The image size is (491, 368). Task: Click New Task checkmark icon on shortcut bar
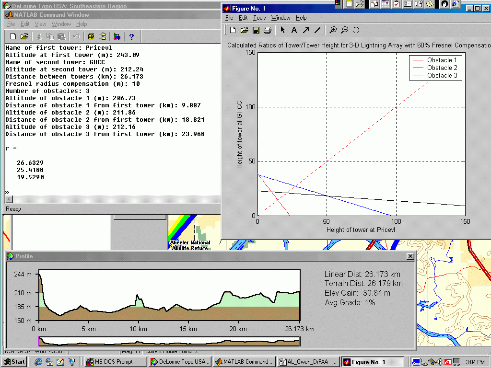click(397, 4)
